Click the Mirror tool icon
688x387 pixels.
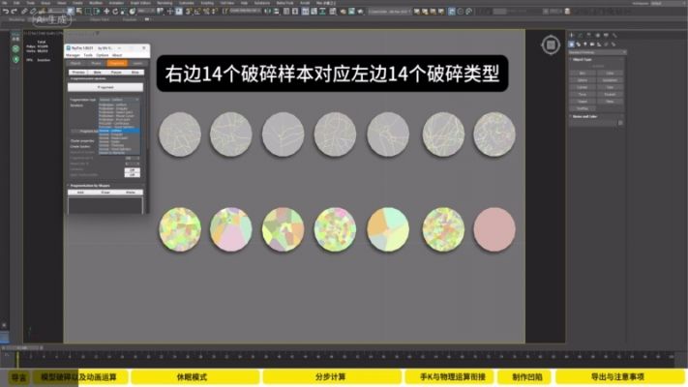pos(268,12)
